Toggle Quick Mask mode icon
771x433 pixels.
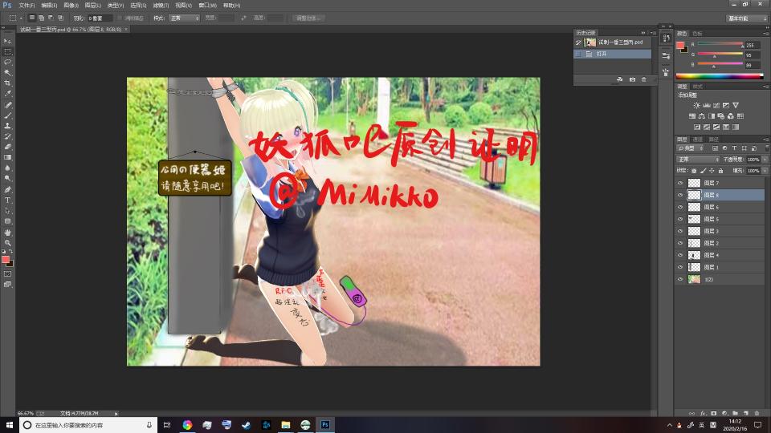(7, 274)
